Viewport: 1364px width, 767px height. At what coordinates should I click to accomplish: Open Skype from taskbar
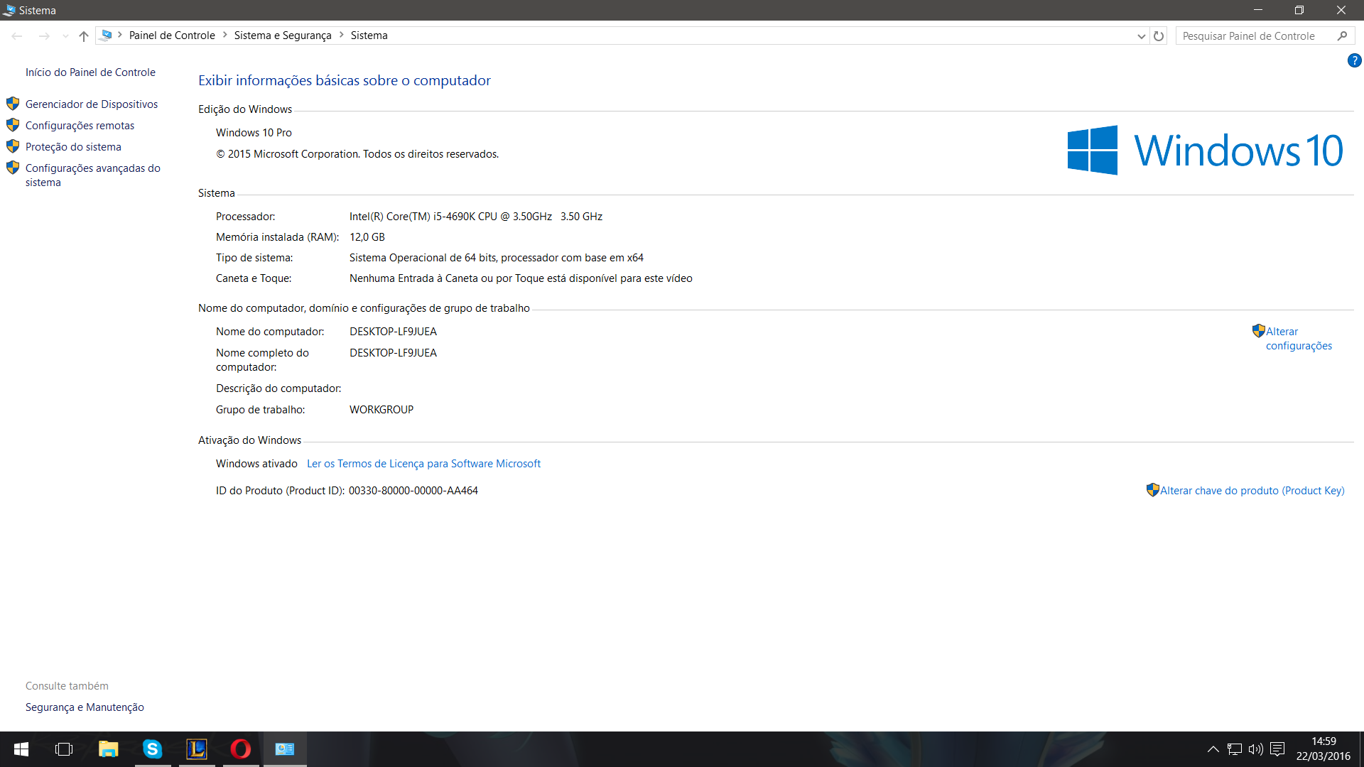click(153, 749)
